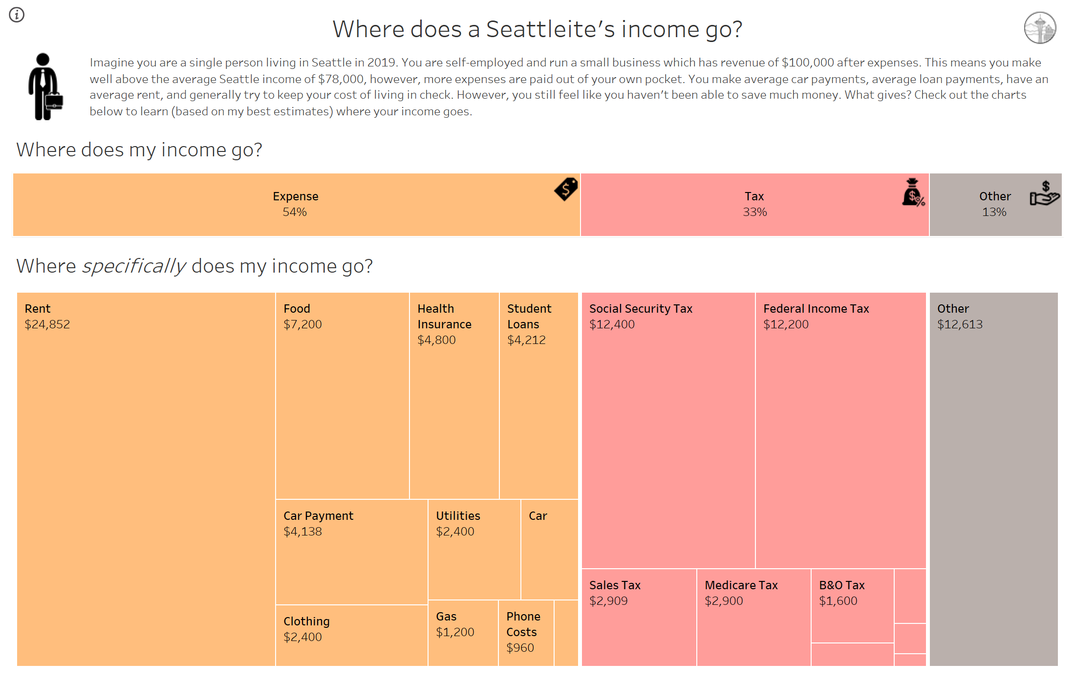Select the Sales Tax $2,909 block
The image size is (1075, 684).
(x=639, y=618)
